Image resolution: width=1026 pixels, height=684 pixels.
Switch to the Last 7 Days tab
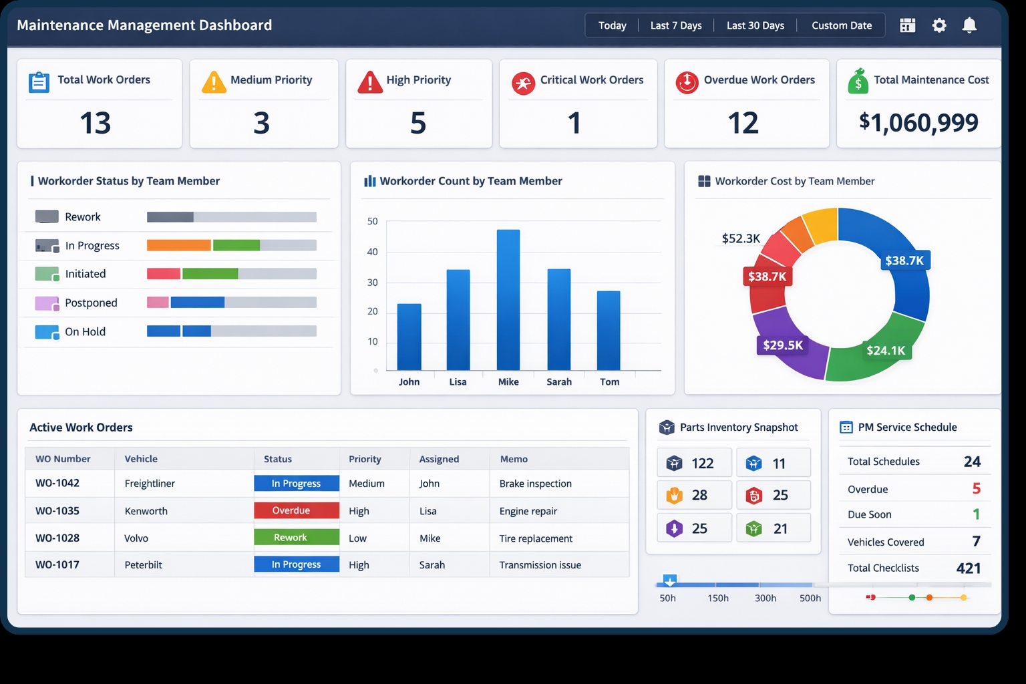point(676,25)
